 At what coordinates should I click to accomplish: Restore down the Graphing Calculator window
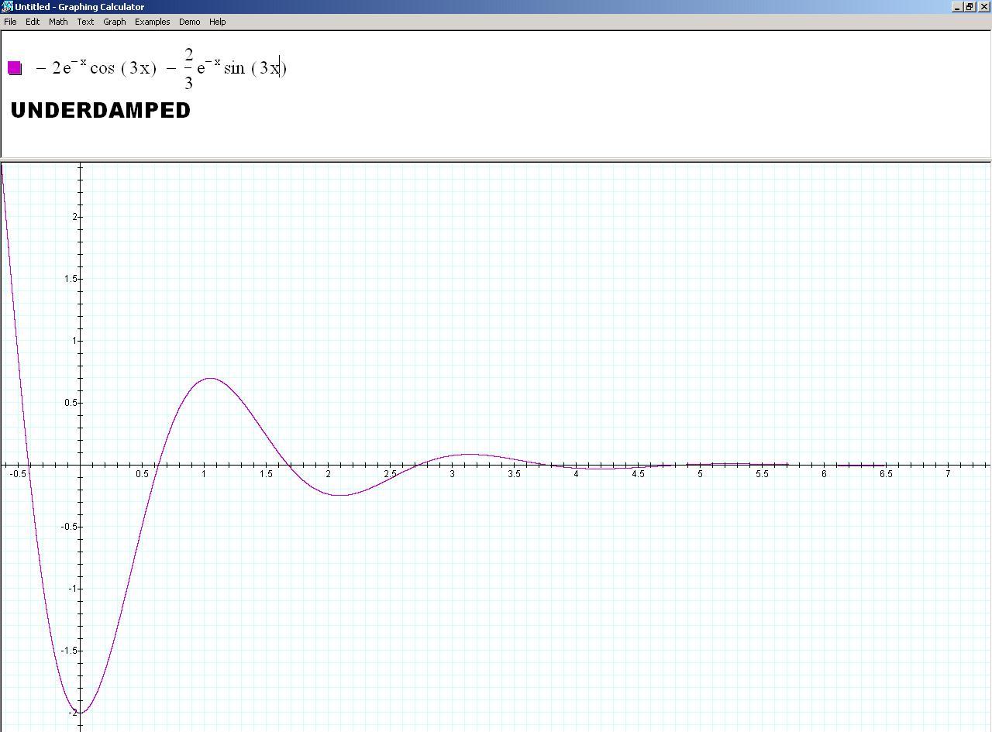(970, 7)
